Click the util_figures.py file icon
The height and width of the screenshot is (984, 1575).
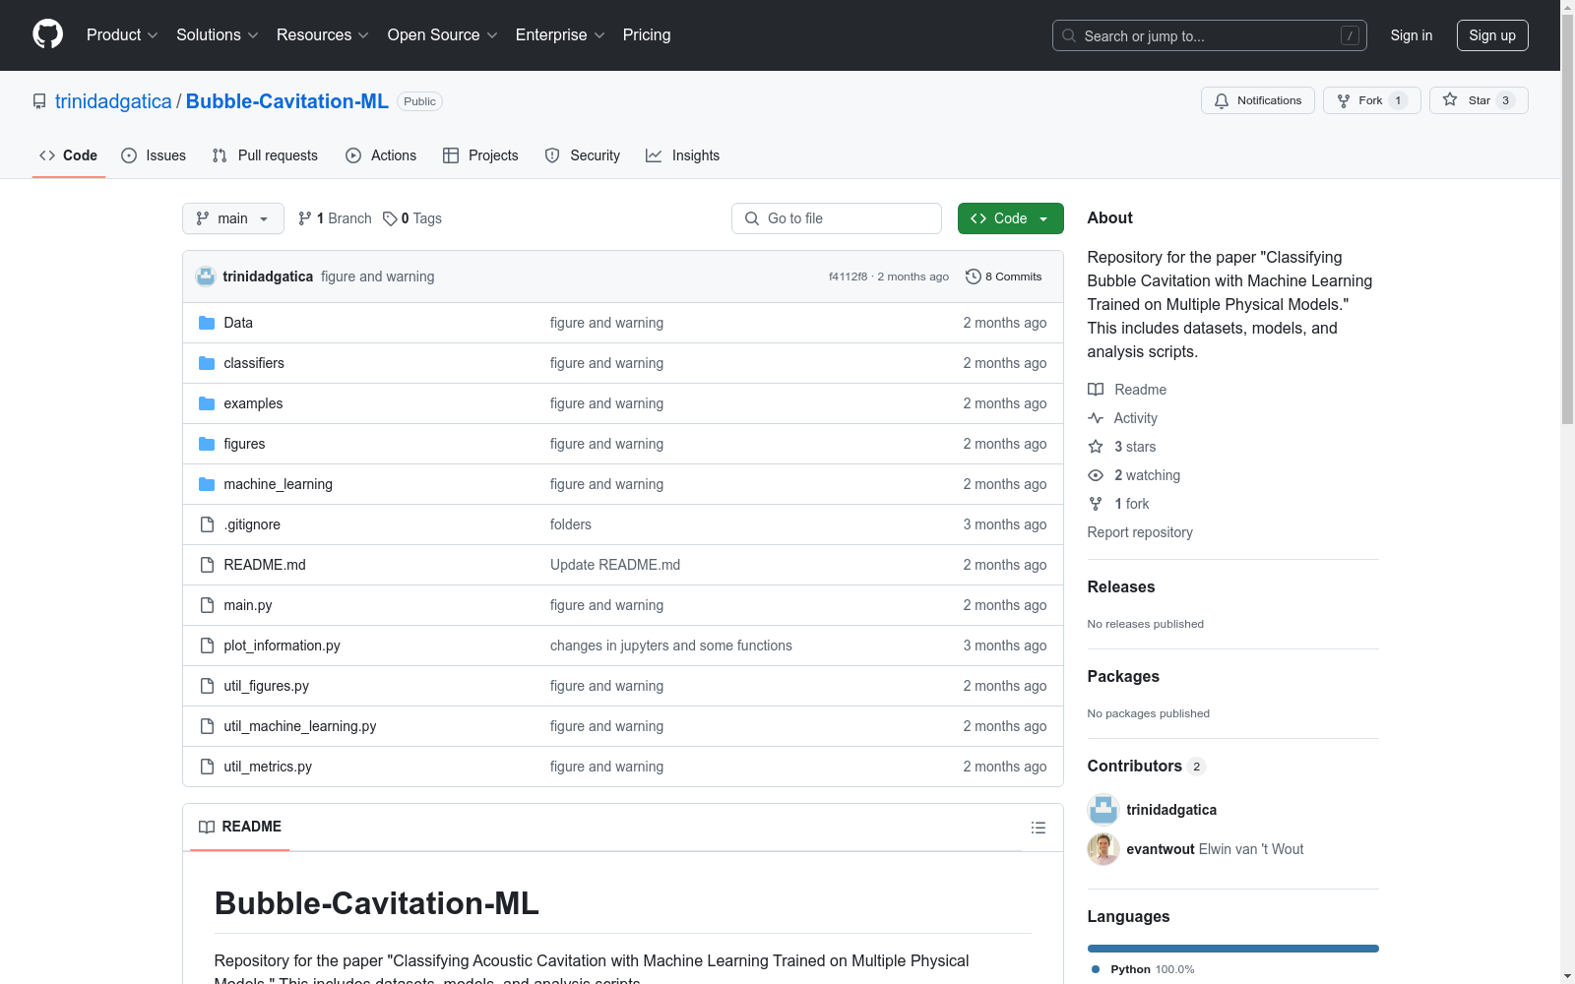[207, 686]
